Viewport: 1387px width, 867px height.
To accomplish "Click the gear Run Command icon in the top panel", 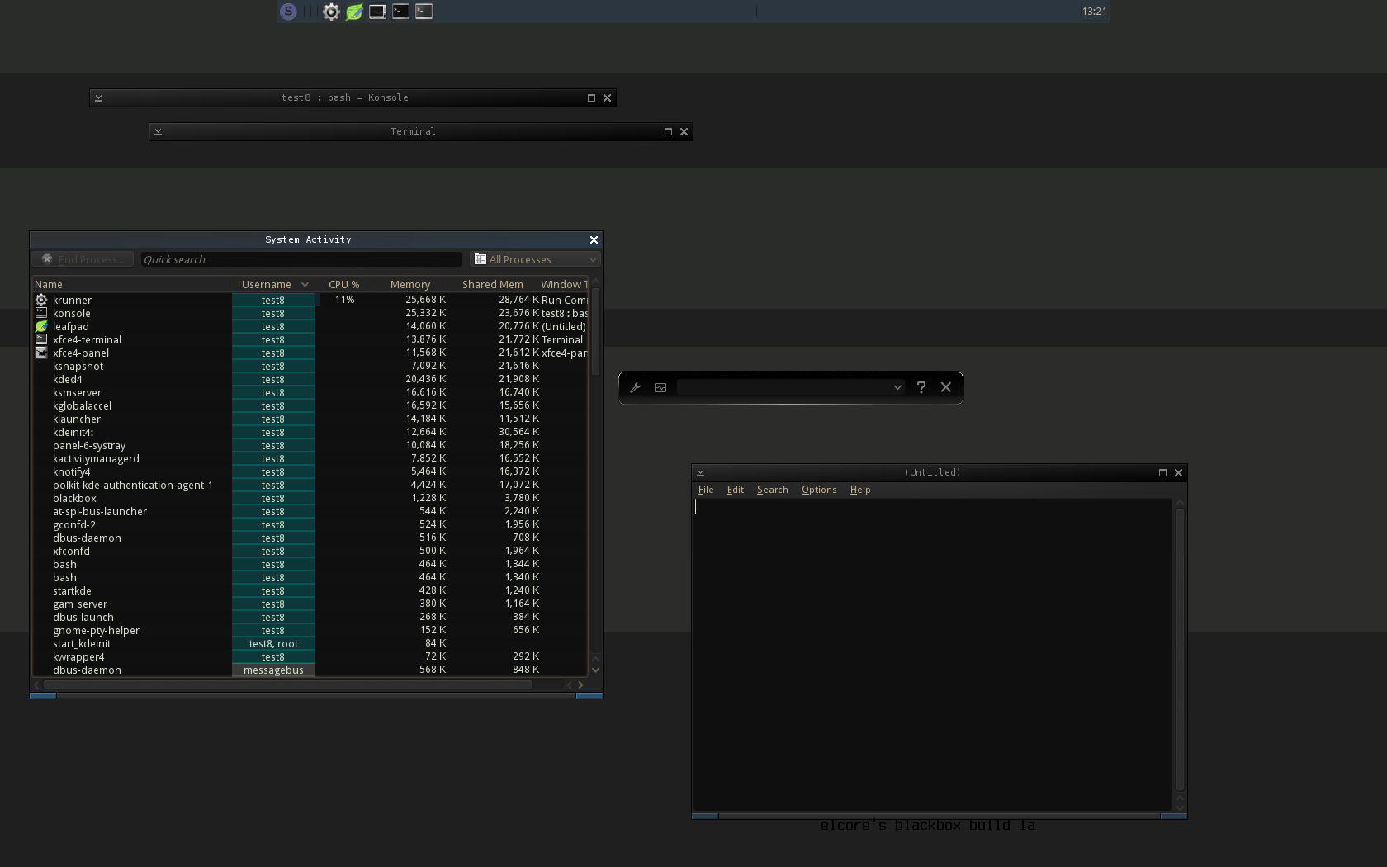I will tap(331, 12).
